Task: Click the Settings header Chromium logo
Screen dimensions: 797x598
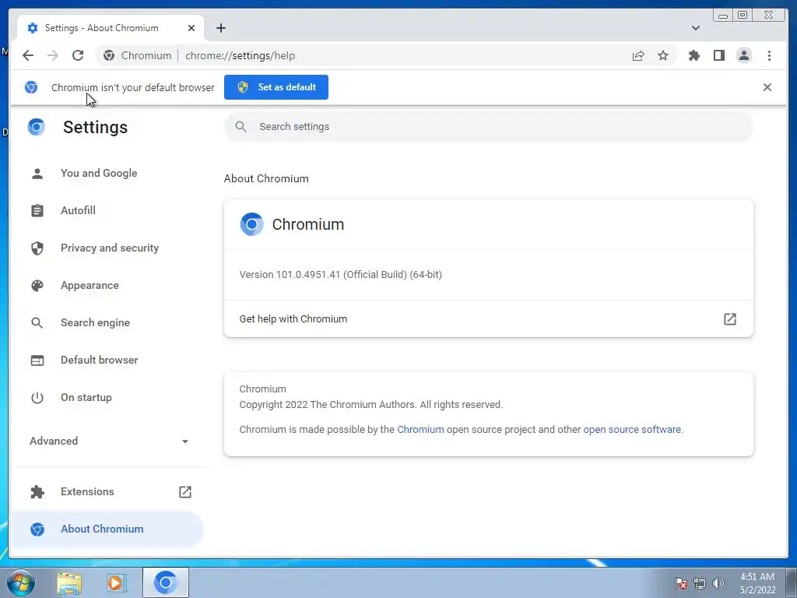Action: pos(36,127)
